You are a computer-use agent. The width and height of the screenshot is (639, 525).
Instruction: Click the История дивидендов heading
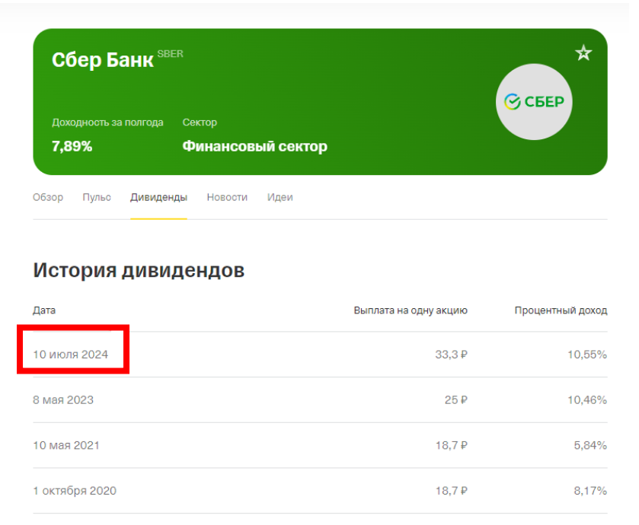[x=139, y=270]
